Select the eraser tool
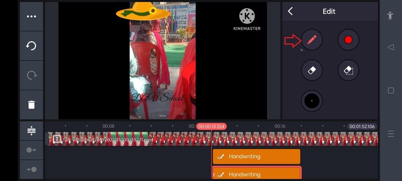The width and height of the screenshot is (402, 181). tap(312, 70)
